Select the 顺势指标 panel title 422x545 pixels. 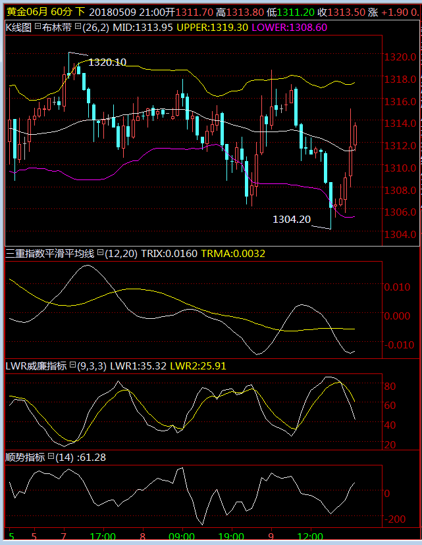[25, 457]
